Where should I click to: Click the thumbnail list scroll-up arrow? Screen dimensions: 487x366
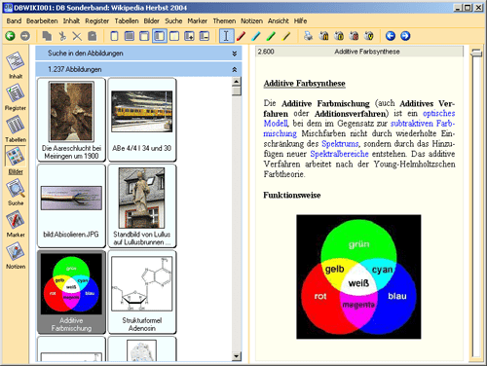[x=237, y=82]
